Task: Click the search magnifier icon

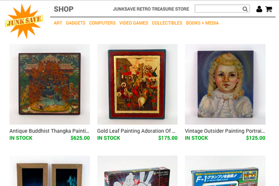Action: point(245,9)
